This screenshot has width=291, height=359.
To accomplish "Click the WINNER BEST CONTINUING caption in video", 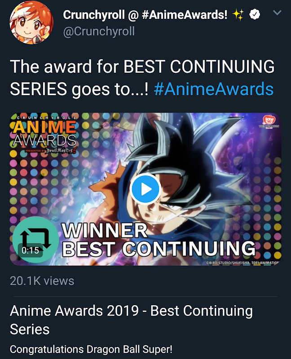I will click(157, 240).
